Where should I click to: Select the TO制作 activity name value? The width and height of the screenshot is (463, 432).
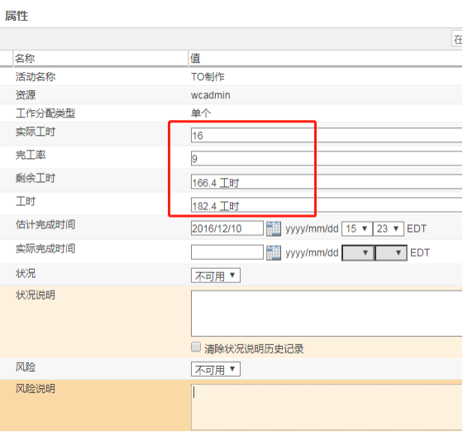208,77
